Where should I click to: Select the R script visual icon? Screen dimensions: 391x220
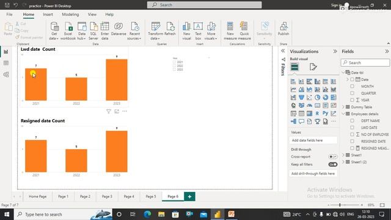tap(317, 113)
